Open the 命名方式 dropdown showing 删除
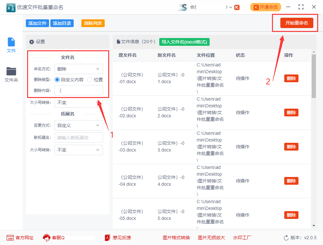The image size is (323, 245). coord(79,69)
